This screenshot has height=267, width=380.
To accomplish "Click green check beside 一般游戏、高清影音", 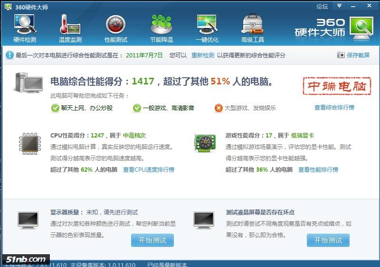I will tap(137, 108).
